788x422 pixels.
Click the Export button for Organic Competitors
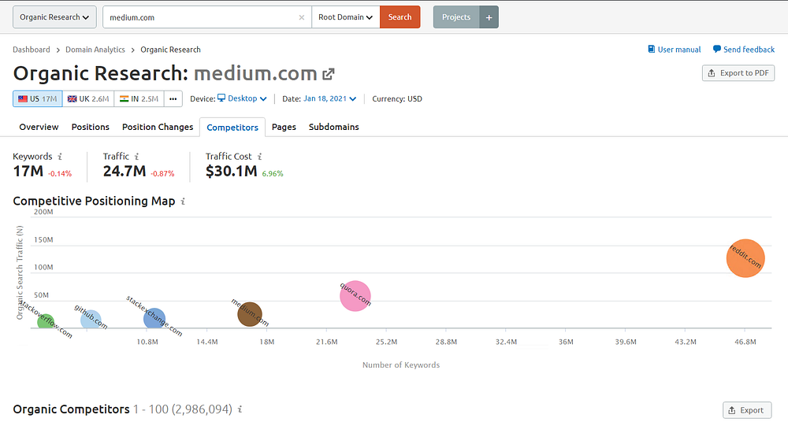point(747,410)
